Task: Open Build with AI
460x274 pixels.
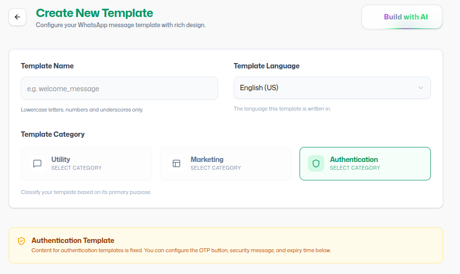Action: tap(402, 17)
